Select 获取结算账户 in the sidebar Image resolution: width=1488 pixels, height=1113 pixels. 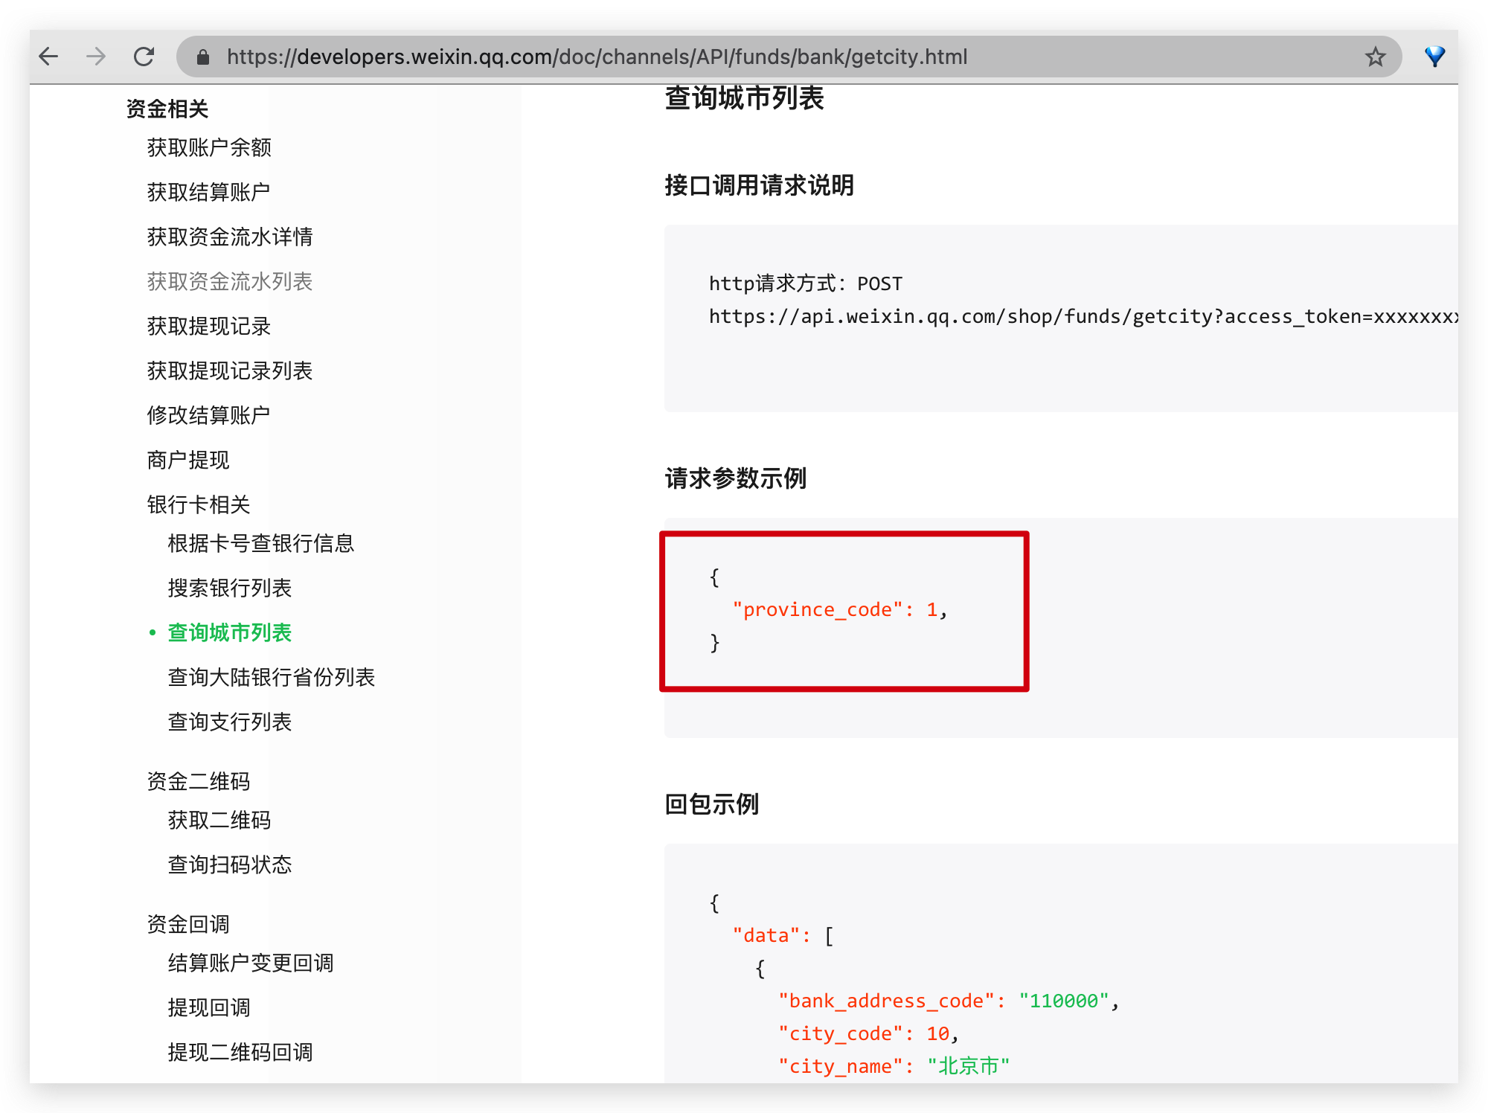pos(208,191)
